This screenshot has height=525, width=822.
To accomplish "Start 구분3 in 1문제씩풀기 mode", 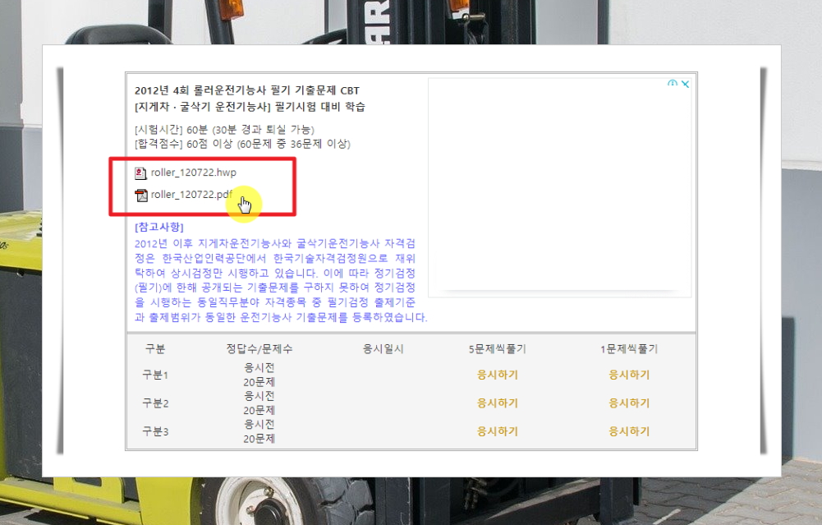I will (628, 431).
